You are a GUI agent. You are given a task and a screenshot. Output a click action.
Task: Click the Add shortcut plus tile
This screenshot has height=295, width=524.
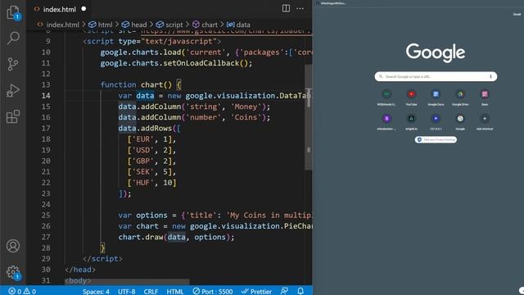tap(485, 122)
